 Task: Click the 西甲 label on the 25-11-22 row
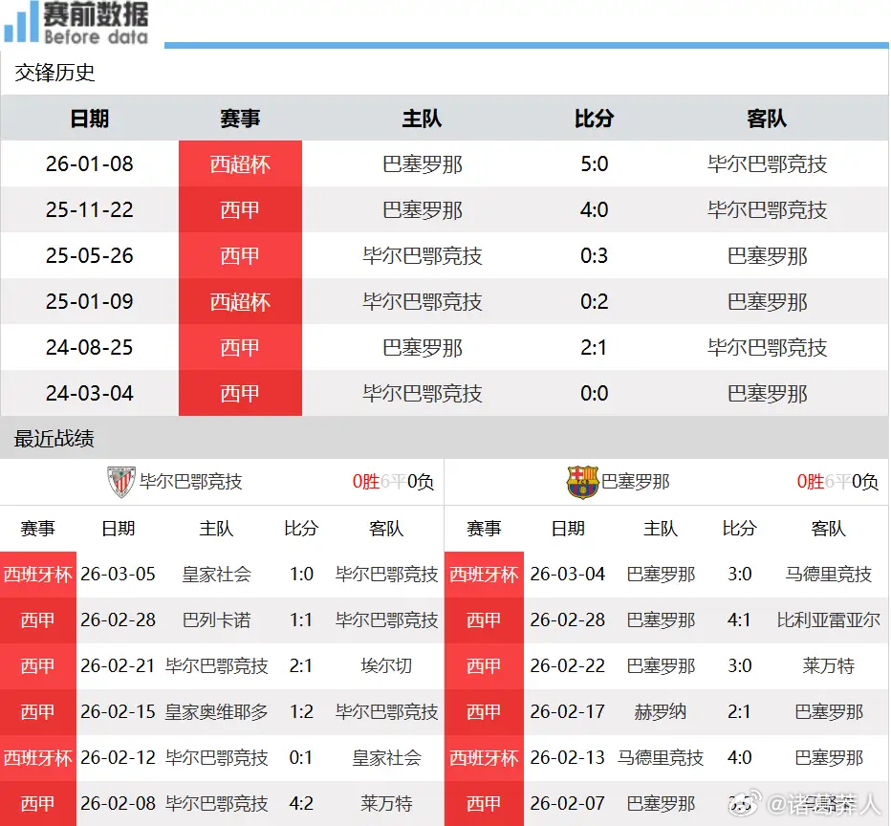pos(239,209)
